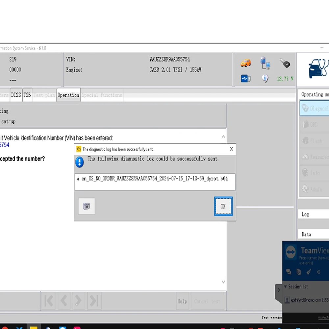Image resolution: width=329 pixels, height=329 pixels.
Task: Select Measurement operating mode
Action: click(x=314, y=157)
